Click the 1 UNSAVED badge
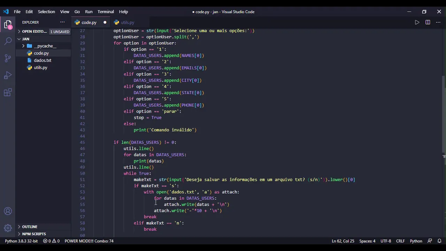Screen dimensions: 446x251 (x=60, y=32)
